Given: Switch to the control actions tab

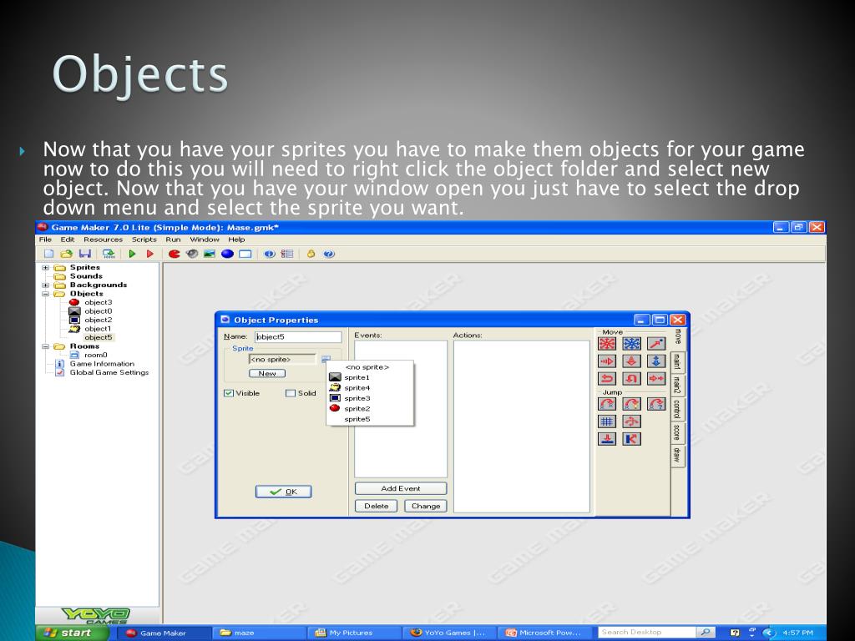Looking at the screenshot, I should pyautogui.click(x=676, y=409).
